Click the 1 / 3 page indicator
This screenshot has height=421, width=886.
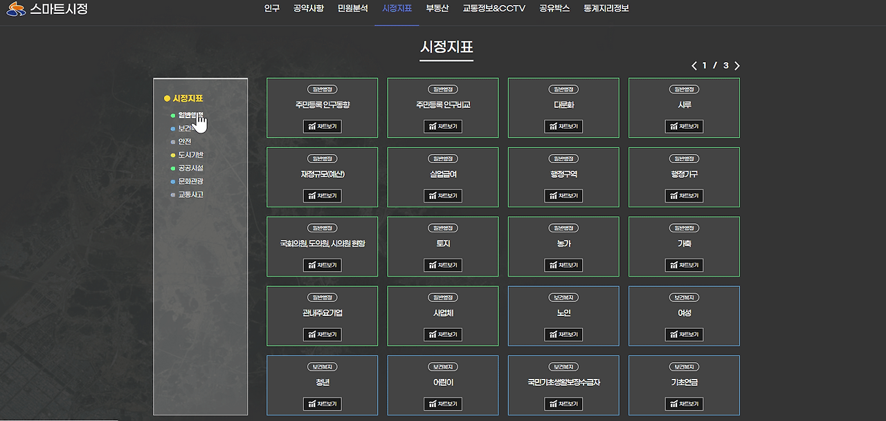pyautogui.click(x=716, y=66)
